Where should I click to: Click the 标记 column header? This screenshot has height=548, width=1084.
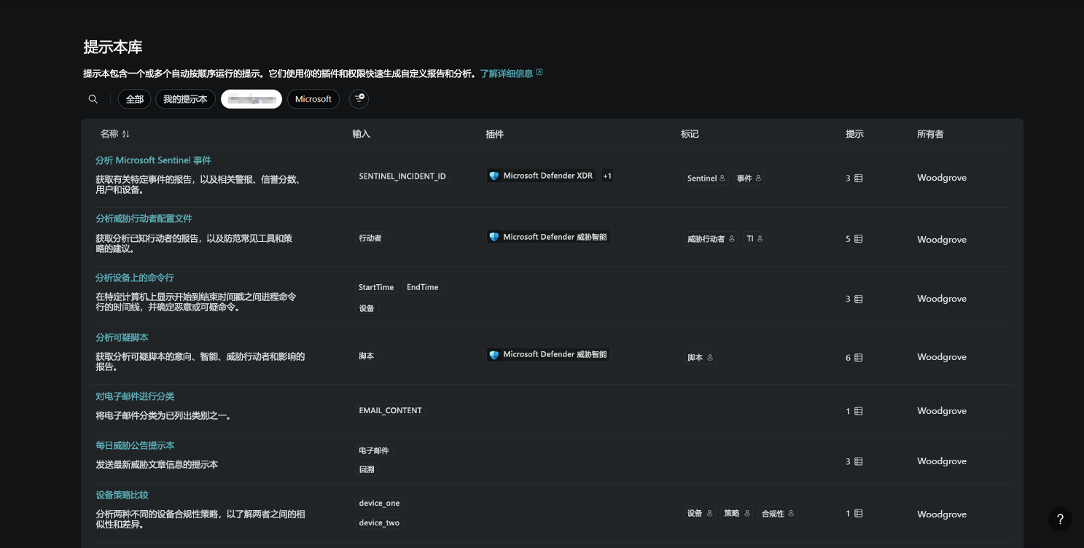(x=690, y=134)
